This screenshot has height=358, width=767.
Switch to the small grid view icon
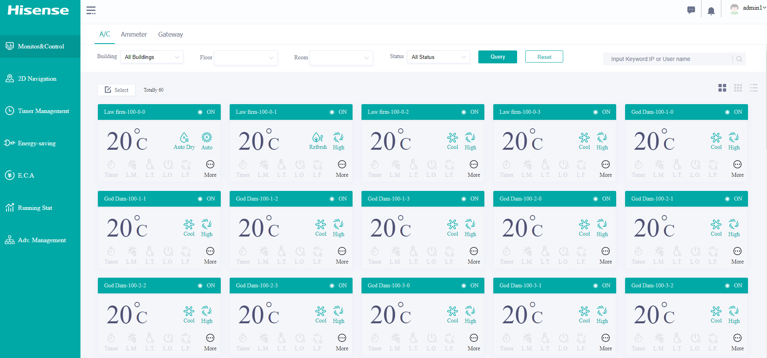(738, 88)
